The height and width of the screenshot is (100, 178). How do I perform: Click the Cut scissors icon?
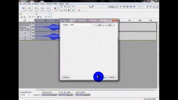pyautogui.click(x=121, y=7)
